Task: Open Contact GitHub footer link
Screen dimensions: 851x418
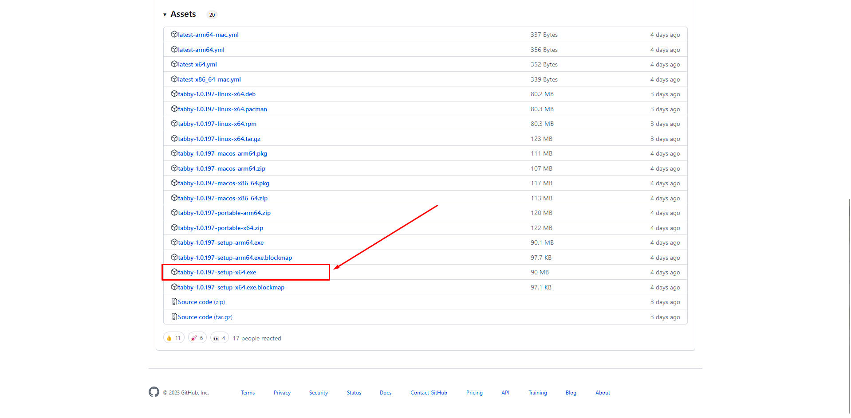Action: [429, 393]
